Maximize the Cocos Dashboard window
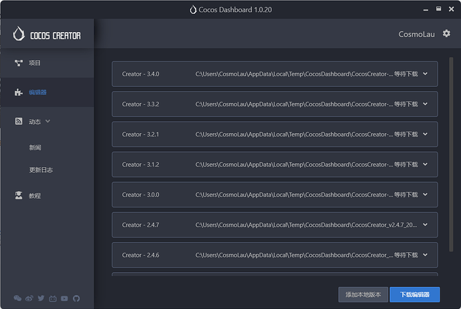Image resolution: width=461 pixels, height=309 pixels. [x=438, y=9]
